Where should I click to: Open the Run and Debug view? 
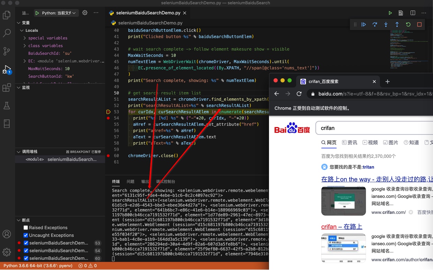click(x=7, y=69)
